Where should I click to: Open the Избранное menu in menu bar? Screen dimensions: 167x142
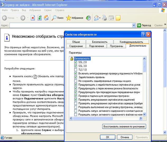click(35, 10)
